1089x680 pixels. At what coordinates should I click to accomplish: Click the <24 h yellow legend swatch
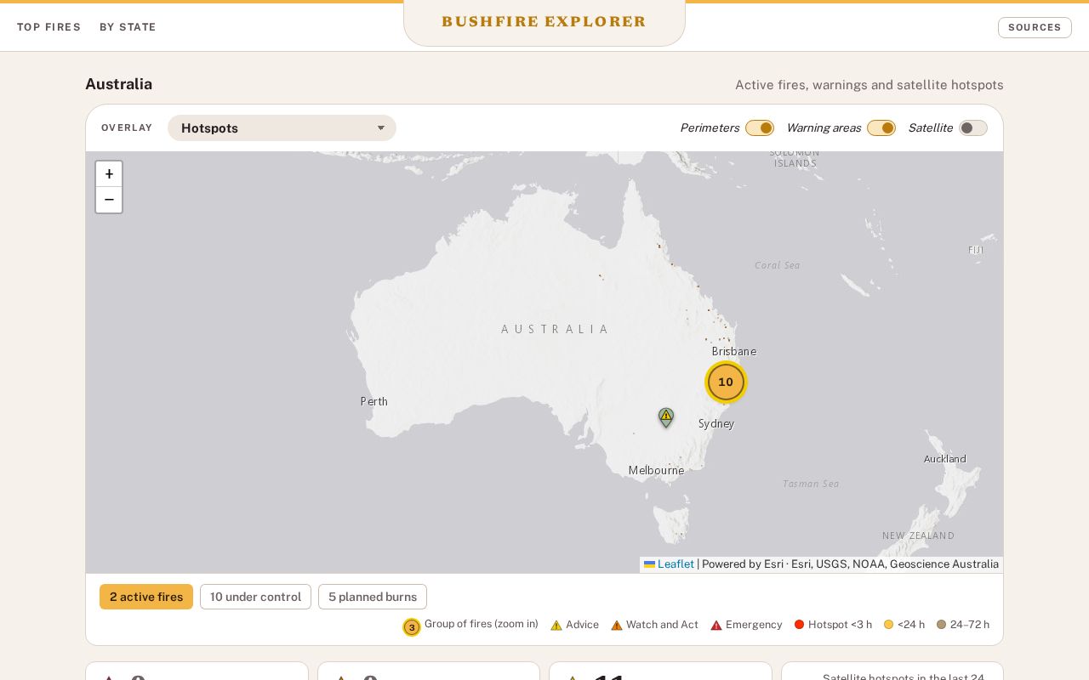pyautogui.click(x=888, y=625)
